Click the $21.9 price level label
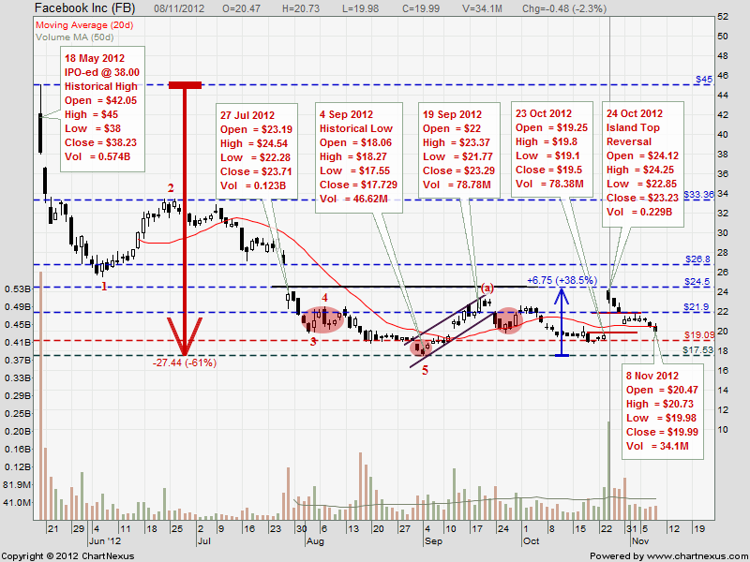The width and height of the screenshot is (750, 562). click(697, 307)
